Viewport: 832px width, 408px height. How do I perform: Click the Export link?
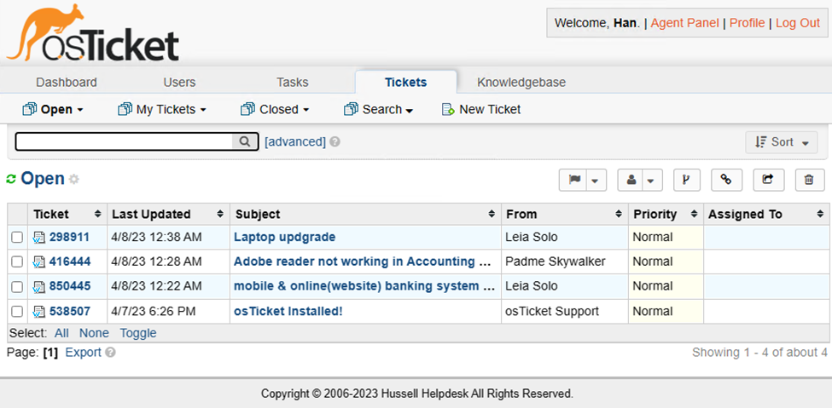[83, 353]
